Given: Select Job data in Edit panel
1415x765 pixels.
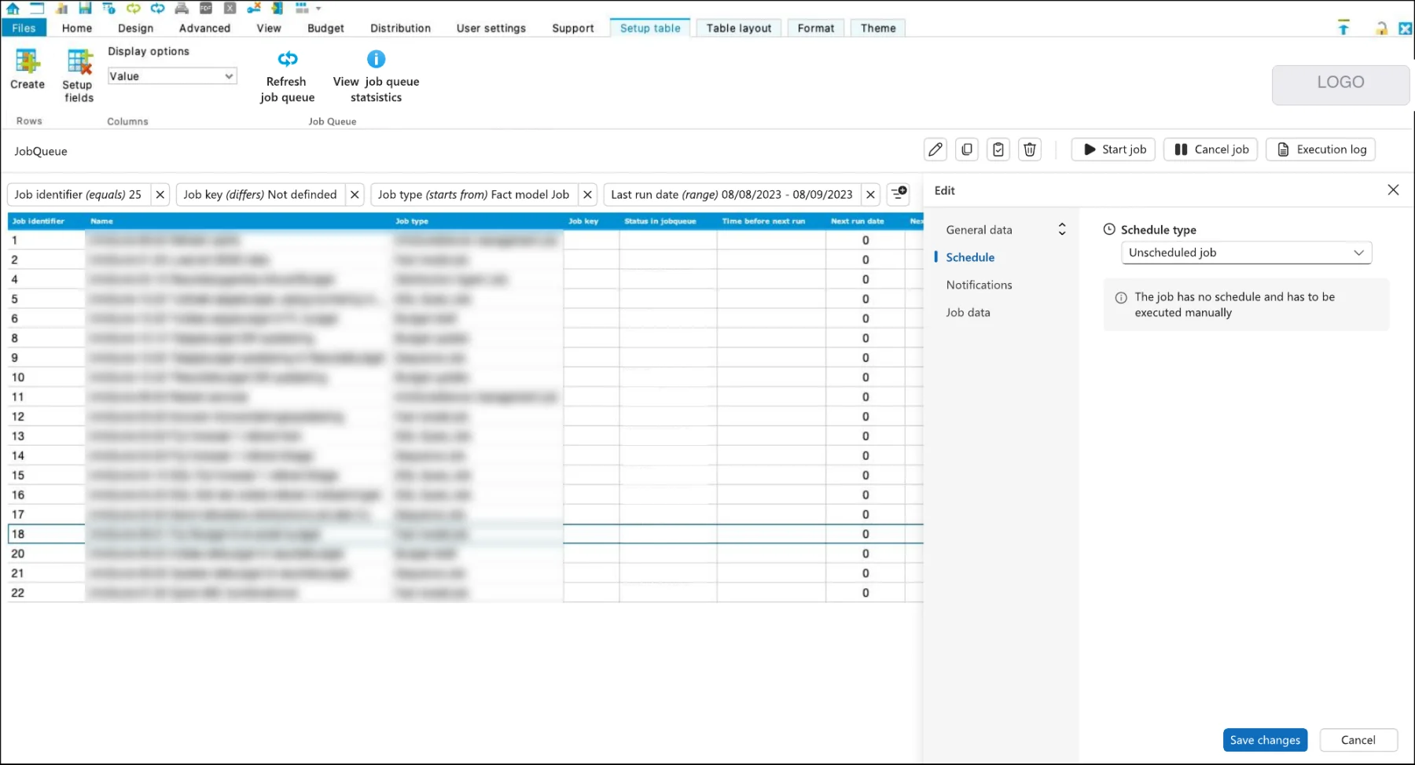Looking at the screenshot, I should 968,312.
